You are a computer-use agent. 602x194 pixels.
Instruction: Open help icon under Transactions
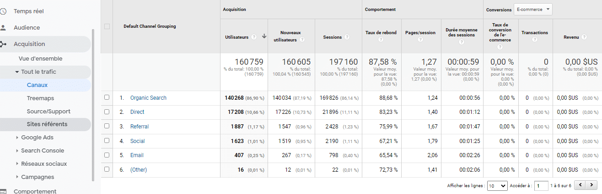pos(534,40)
